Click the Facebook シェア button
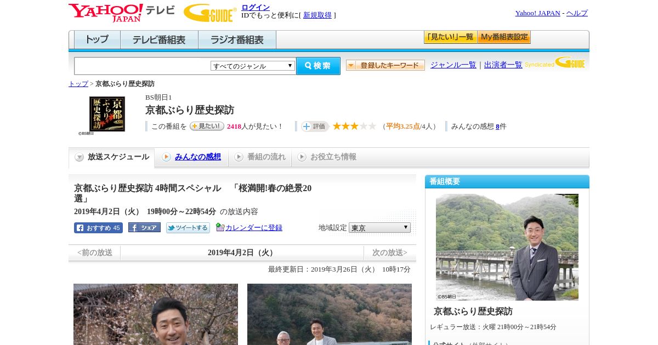This screenshot has height=345, width=658. [x=144, y=227]
